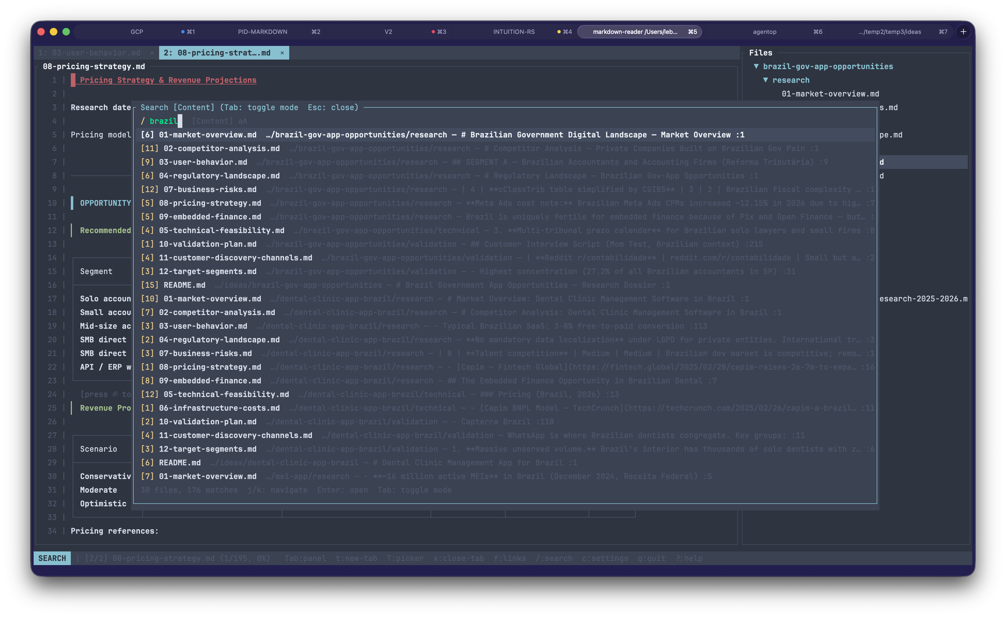
Task: Select 01-market-overview.md in the Files panel
Action: 830,93
